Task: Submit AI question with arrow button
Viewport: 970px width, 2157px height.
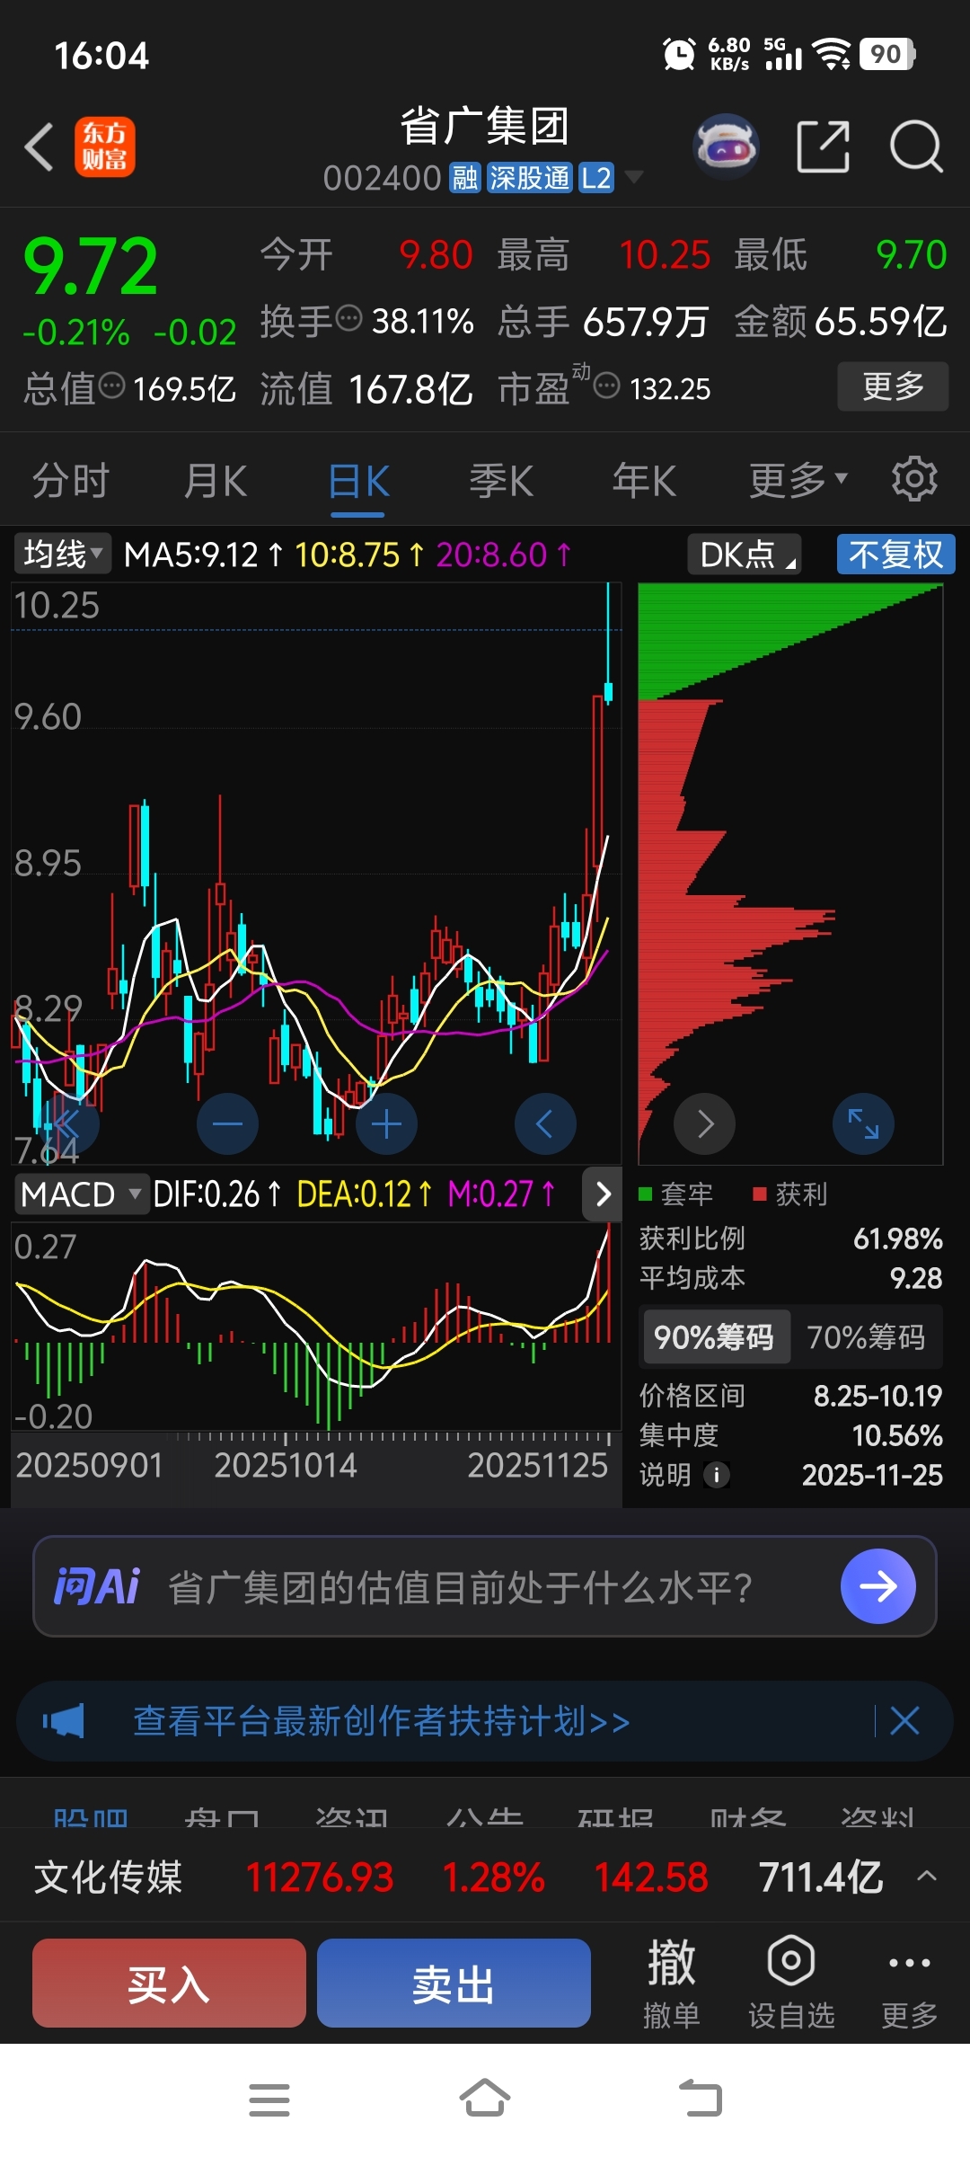Action: click(877, 1586)
